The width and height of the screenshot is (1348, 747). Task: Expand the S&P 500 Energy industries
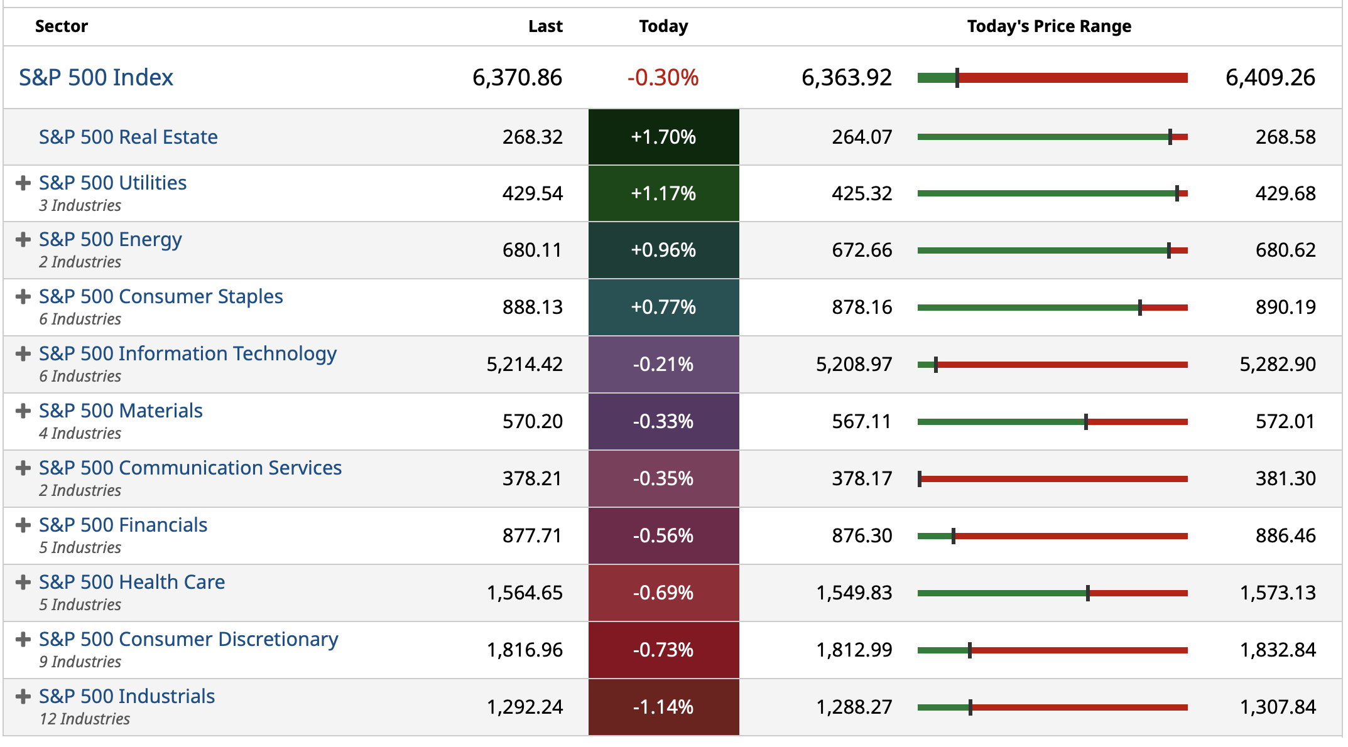[23, 240]
